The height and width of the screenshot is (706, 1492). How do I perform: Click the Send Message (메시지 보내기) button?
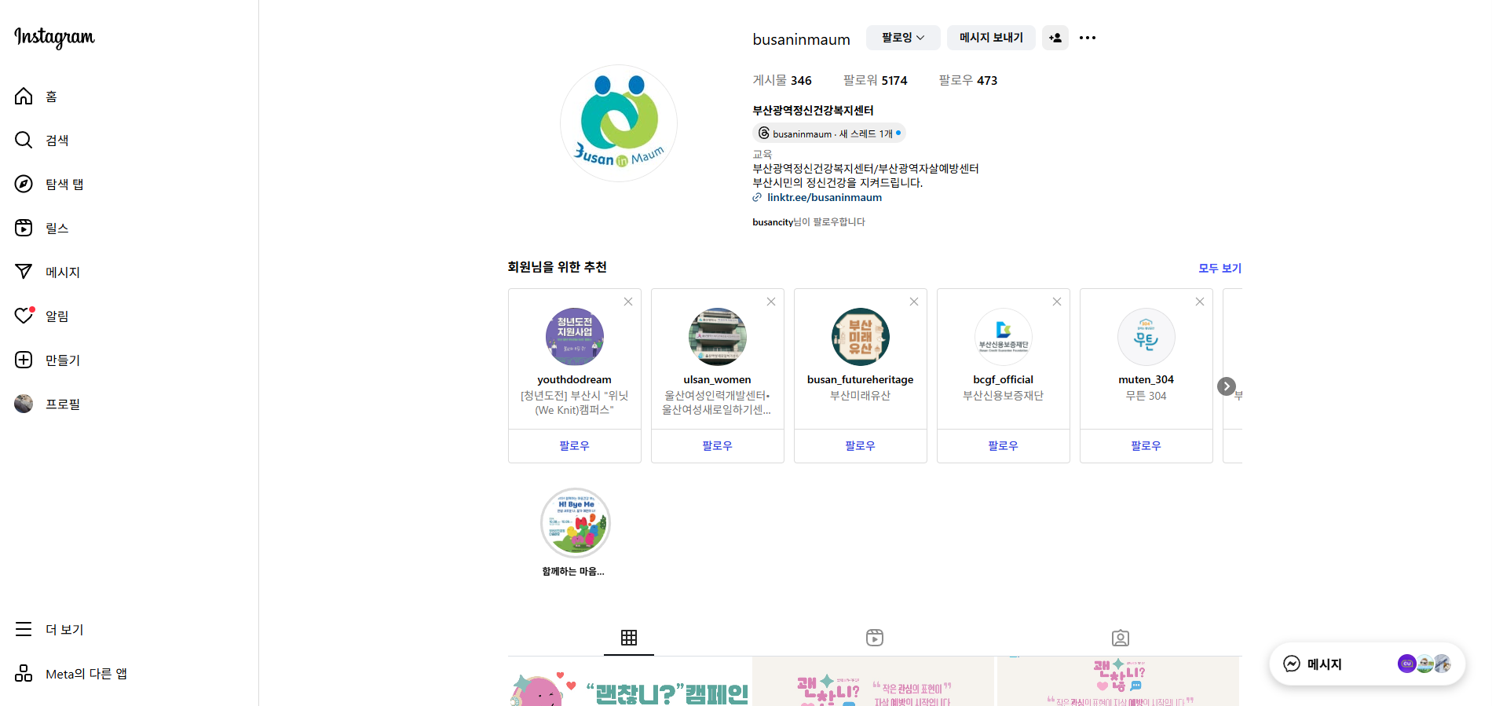coord(990,38)
